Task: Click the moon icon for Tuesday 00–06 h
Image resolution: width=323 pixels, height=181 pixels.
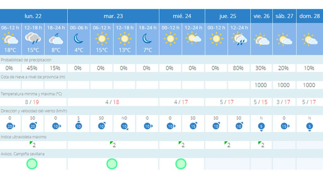Action: pos(79,39)
